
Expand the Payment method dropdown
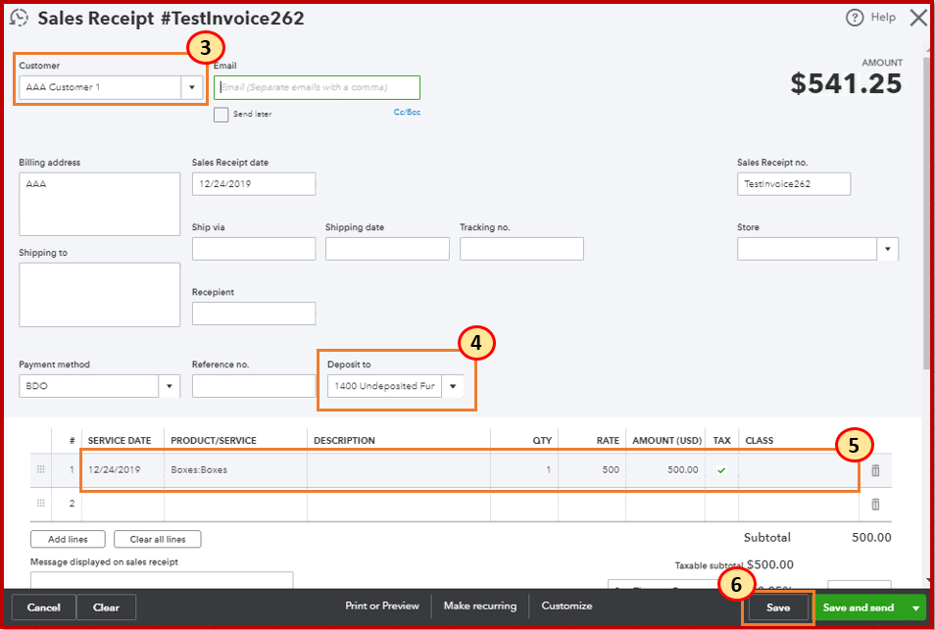(170, 386)
